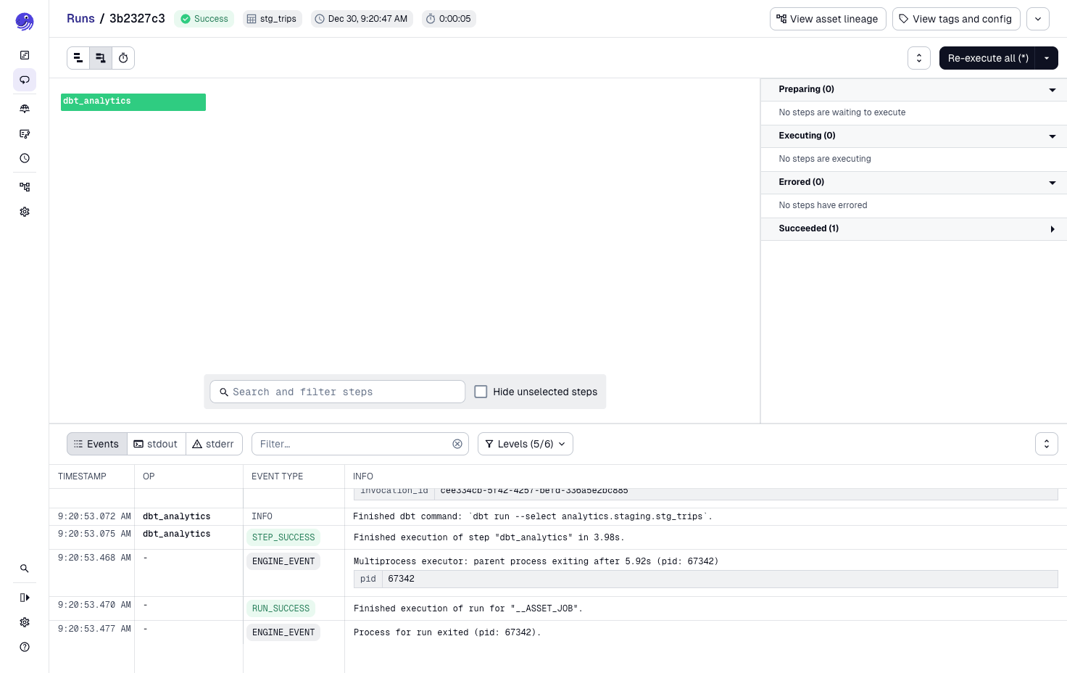Select the green dbt_analytics step bar

(x=133, y=102)
